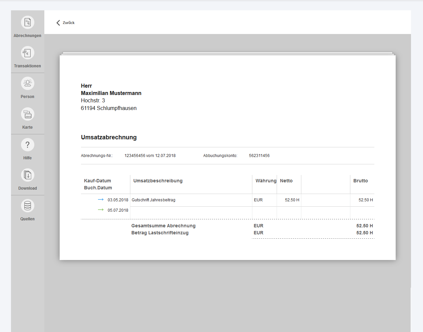Click the Abrechnungen label in sidebar
This screenshot has width=423, height=332.
click(28, 36)
